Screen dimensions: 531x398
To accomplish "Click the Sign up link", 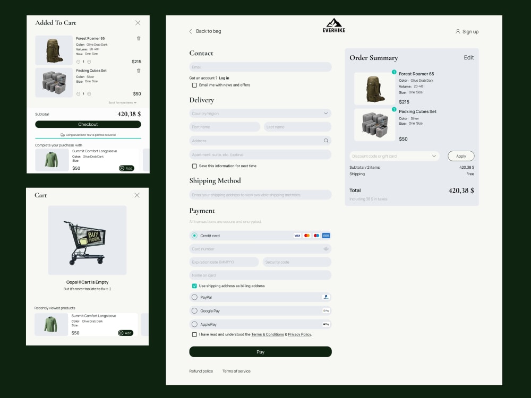I will (470, 31).
